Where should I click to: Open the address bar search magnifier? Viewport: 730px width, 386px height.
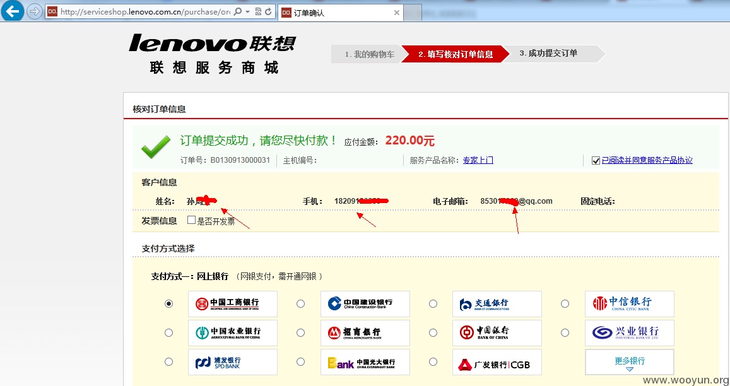tap(238, 11)
